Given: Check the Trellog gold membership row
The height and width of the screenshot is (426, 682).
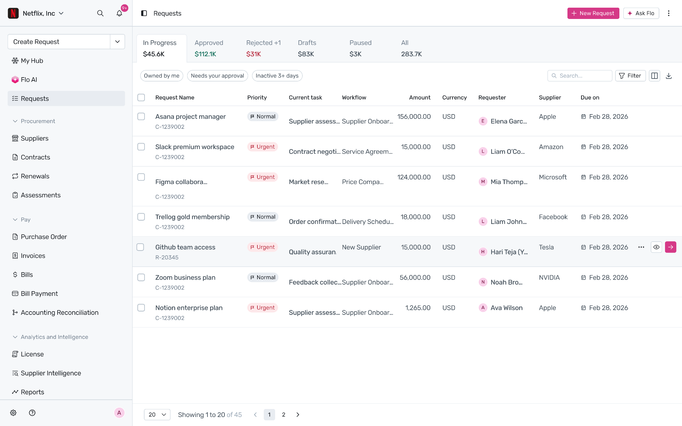Looking at the screenshot, I should pyautogui.click(x=141, y=217).
